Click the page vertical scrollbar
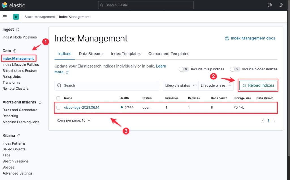The width and height of the screenshot is (290, 180). (x=289, y=78)
